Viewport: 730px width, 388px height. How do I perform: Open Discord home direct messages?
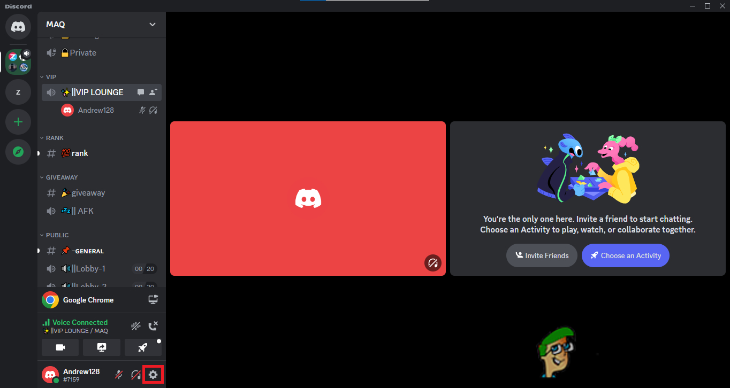(18, 27)
